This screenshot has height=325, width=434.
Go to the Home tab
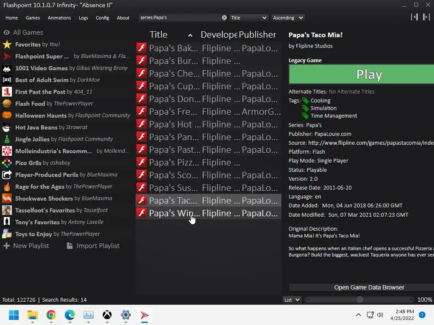pos(11,18)
